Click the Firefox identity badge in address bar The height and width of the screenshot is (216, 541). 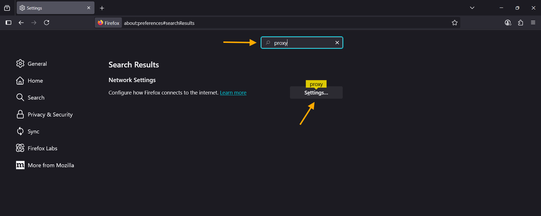[x=109, y=23]
